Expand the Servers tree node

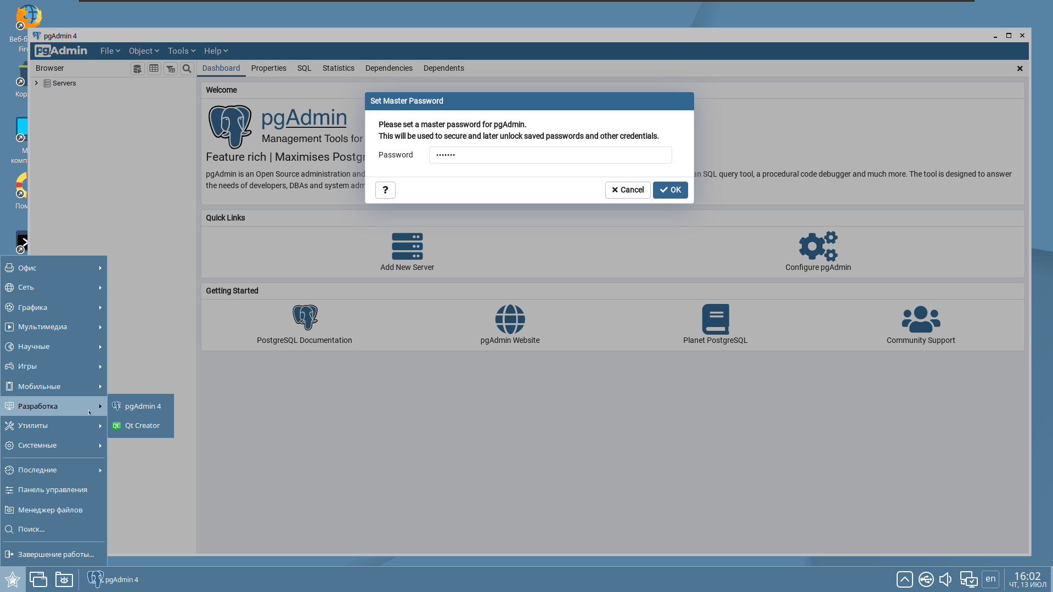tap(37, 83)
